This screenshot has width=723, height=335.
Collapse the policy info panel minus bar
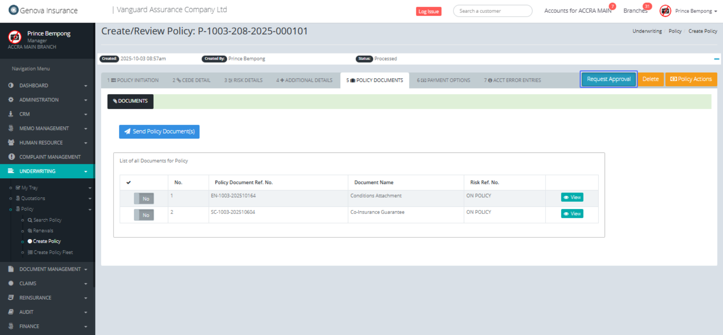716,59
